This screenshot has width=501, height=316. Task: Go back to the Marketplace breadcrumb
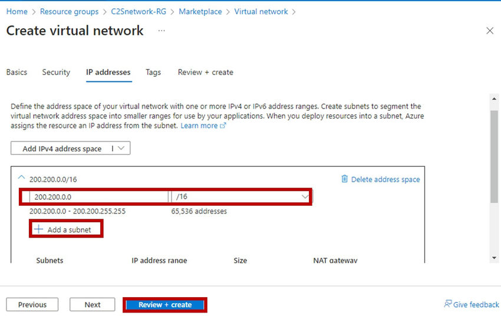pos(200,12)
